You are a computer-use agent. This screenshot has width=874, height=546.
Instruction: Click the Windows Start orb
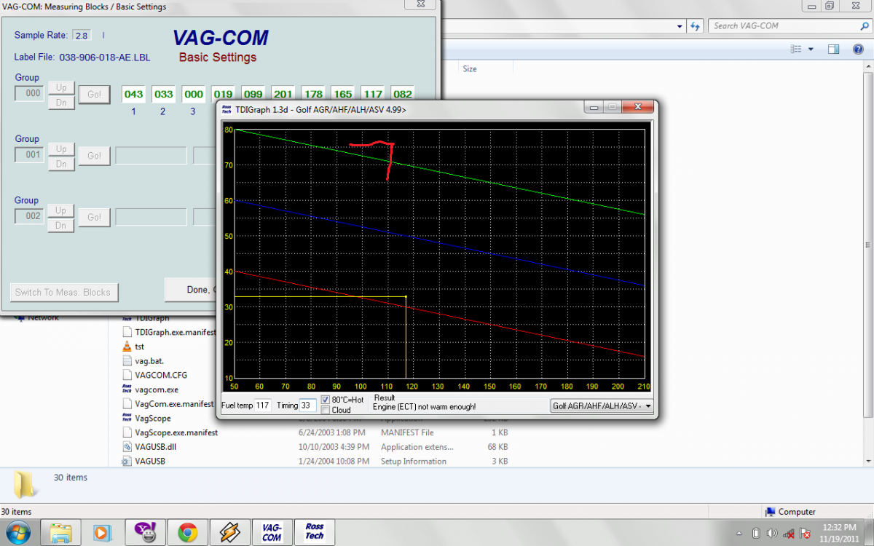coord(18,531)
